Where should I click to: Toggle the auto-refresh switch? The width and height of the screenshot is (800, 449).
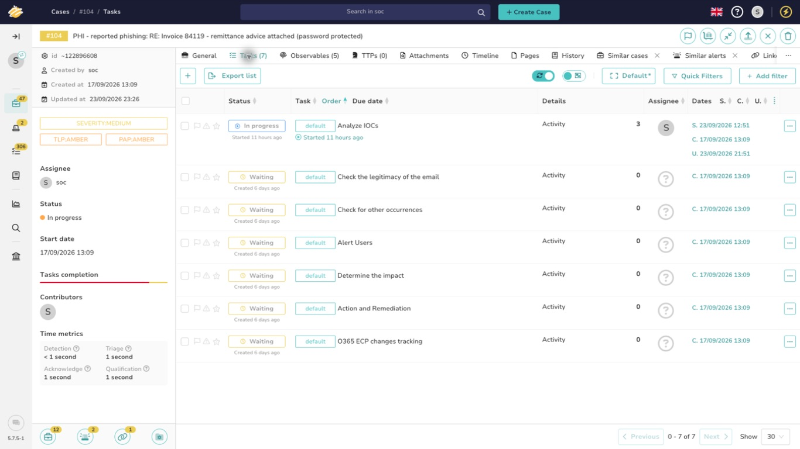543,76
